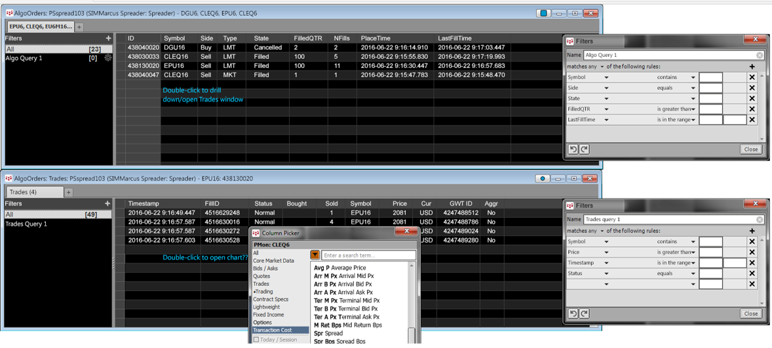Select Contract Specs category in Column Picker
The image size is (772, 348).
[x=270, y=300]
